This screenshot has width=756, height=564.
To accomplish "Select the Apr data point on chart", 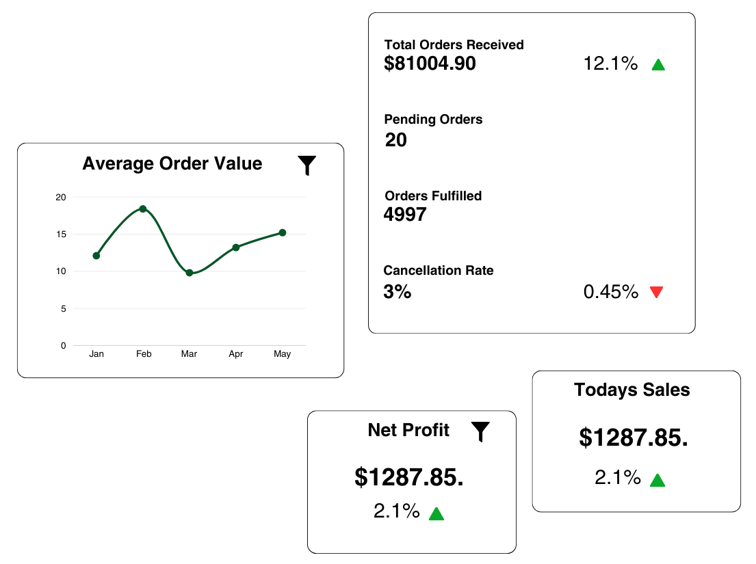I will coord(236,247).
